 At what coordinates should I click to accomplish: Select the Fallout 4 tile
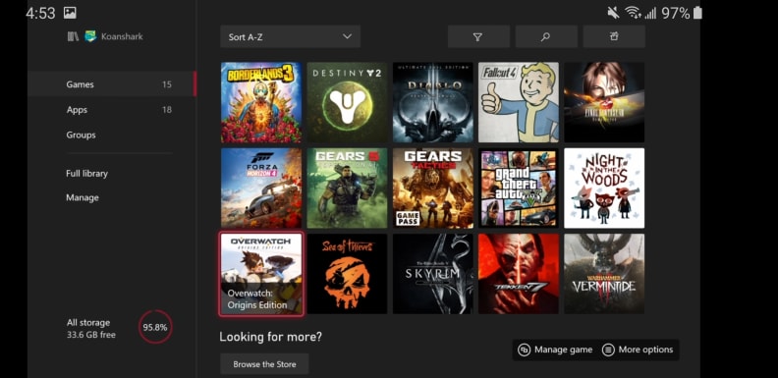pyautogui.click(x=519, y=102)
